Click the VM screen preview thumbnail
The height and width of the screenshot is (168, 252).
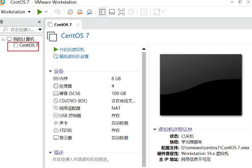pyautogui.click(x=201, y=85)
